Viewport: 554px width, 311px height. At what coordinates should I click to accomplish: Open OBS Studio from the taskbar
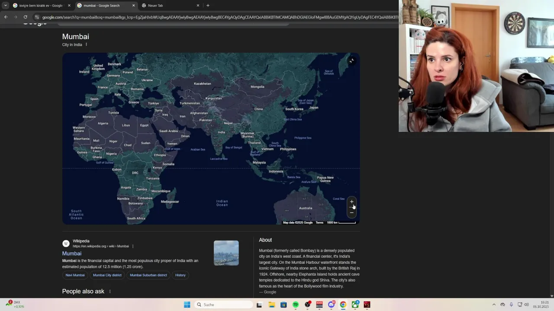tap(308, 305)
